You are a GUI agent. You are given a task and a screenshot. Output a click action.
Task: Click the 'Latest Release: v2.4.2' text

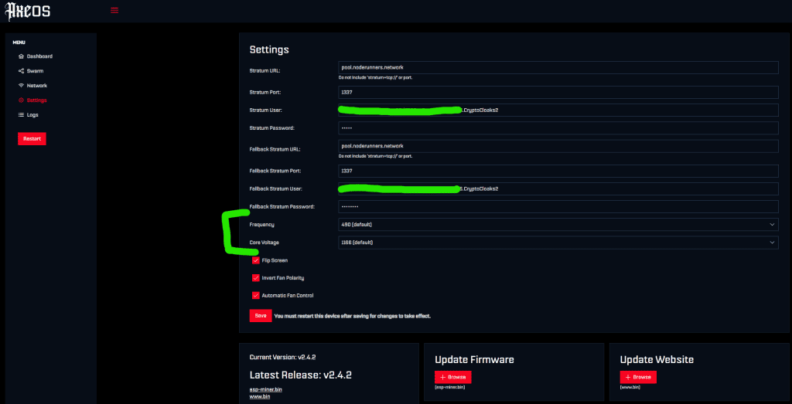coord(301,375)
